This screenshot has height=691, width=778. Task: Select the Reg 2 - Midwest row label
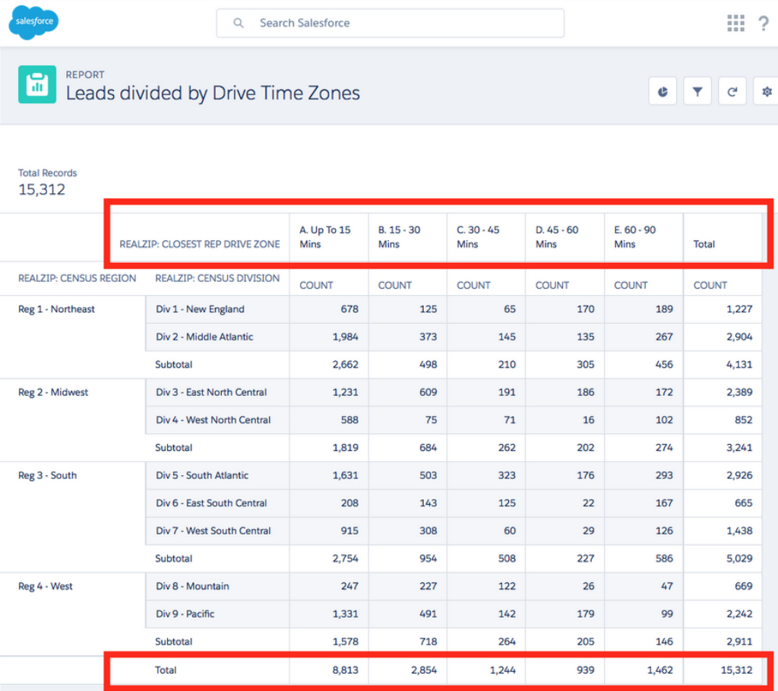tap(53, 392)
